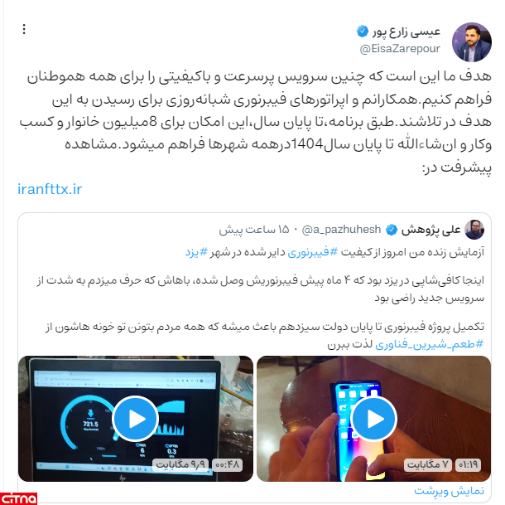Click the Citna logo watermark

pyautogui.click(x=18, y=498)
